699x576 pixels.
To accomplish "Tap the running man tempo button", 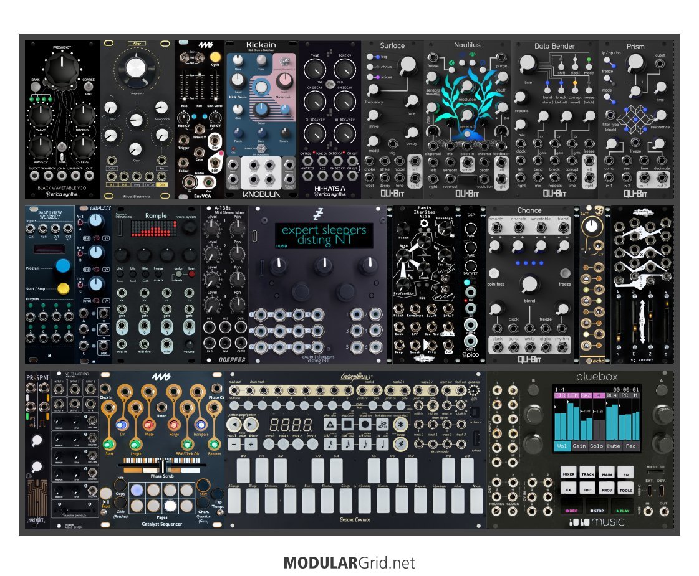I will (401, 443).
